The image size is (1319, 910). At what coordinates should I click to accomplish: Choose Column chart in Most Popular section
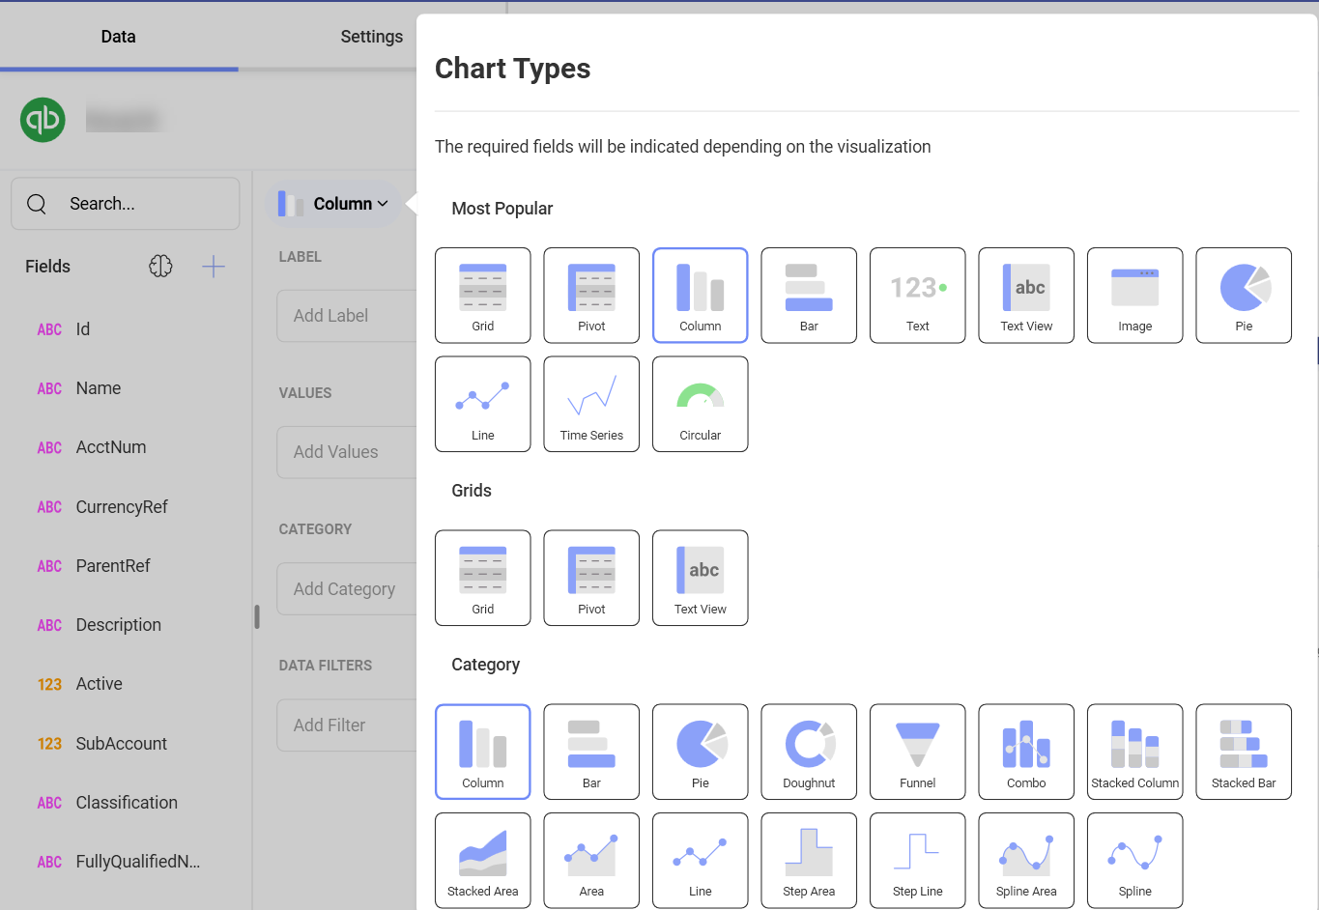click(701, 296)
